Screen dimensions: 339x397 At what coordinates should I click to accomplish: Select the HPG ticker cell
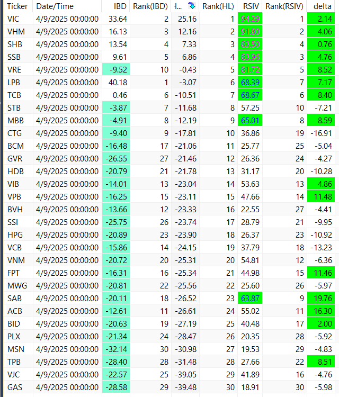(18, 235)
